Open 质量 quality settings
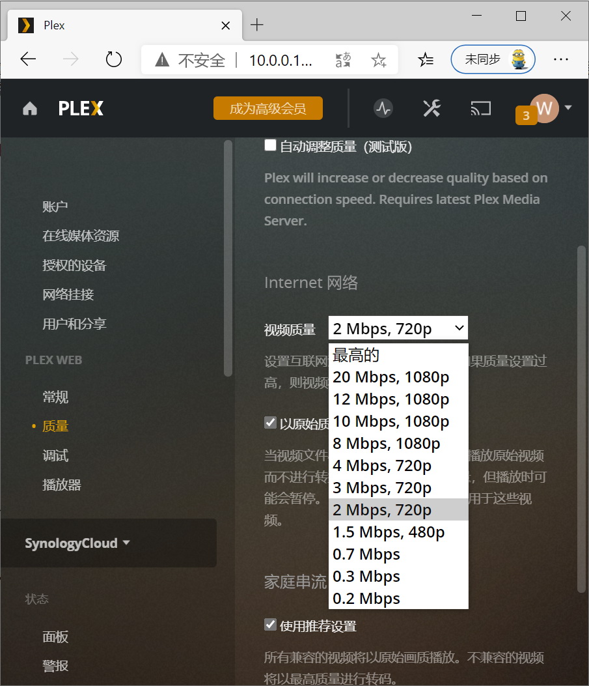 pyautogui.click(x=55, y=426)
